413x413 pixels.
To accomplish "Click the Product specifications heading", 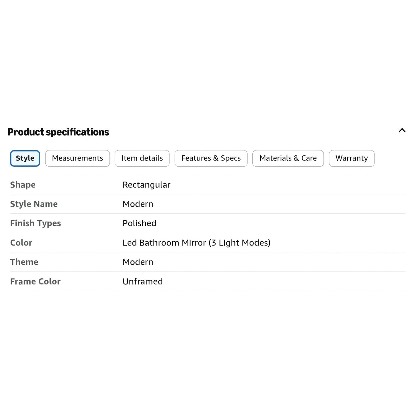I will tap(58, 132).
